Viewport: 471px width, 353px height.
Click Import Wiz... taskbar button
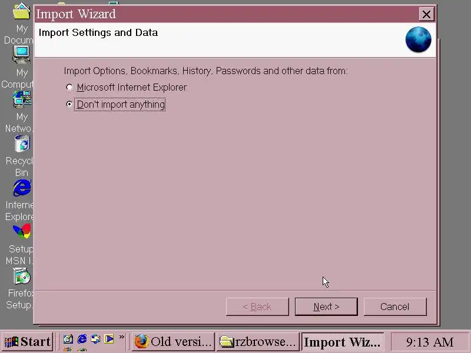coord(343,342)
